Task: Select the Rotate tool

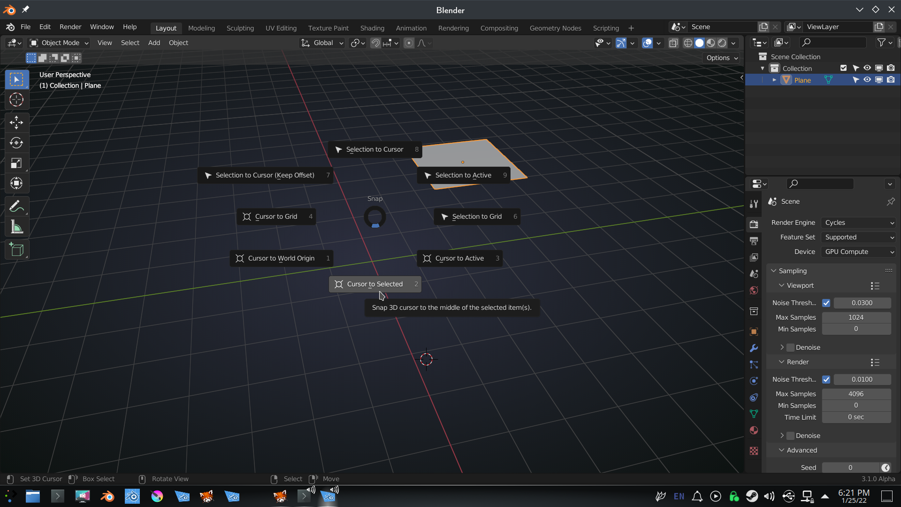Action: pos(16,143)
